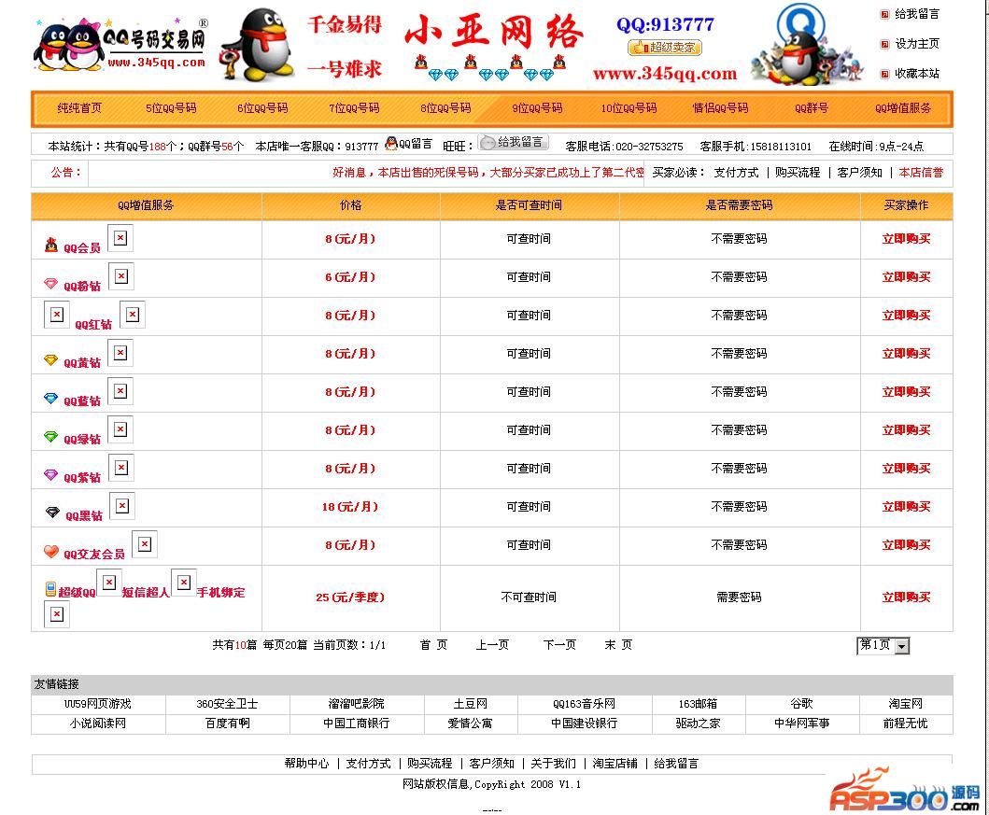This screenshot has height=815, width=989.
Task: Open the 360安全卫士 friend link
Action: (227, 704)
